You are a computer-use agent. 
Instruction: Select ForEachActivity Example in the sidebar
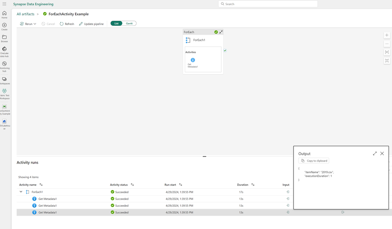point(4,110)
